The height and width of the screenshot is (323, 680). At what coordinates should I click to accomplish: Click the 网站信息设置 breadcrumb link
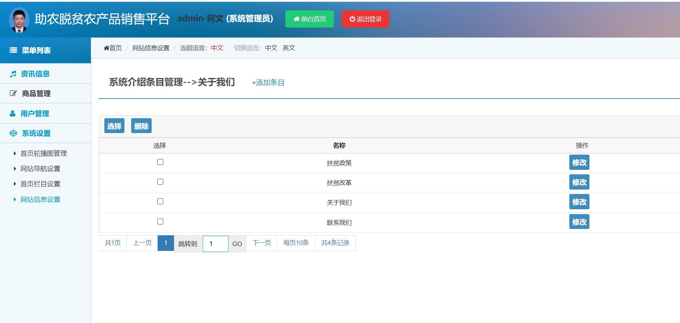click(151, 48)
